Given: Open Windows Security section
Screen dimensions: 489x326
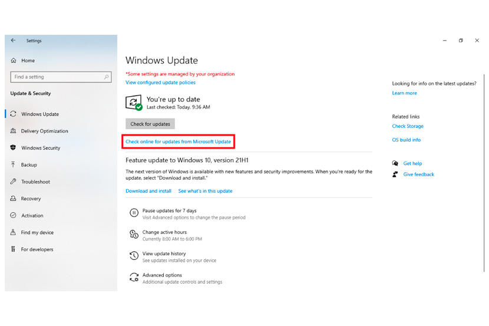Looking at the screenshot, I should (41, 148).
